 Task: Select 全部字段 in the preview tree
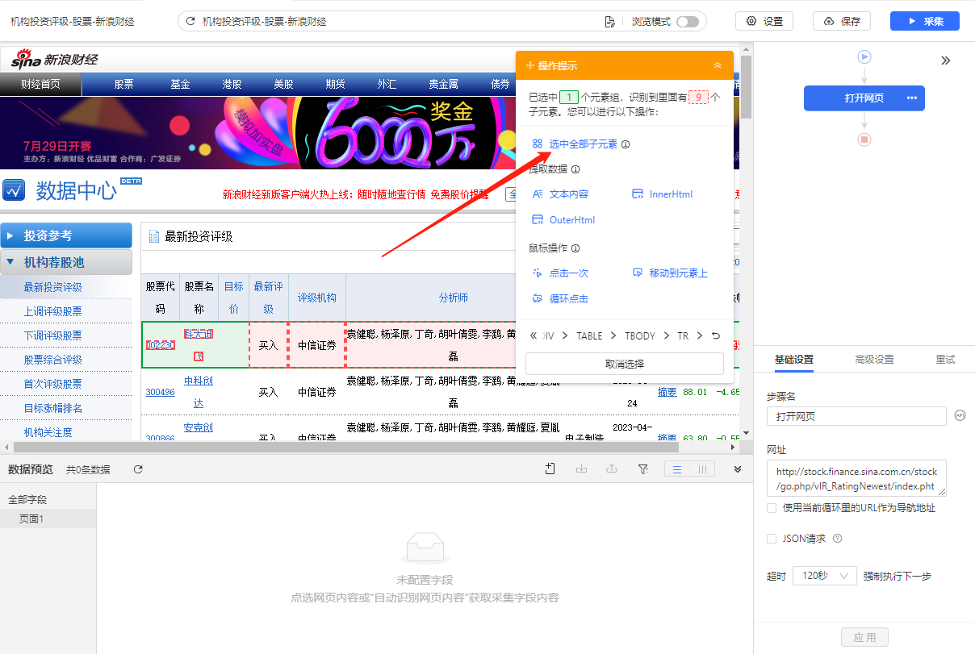[27, 500]
